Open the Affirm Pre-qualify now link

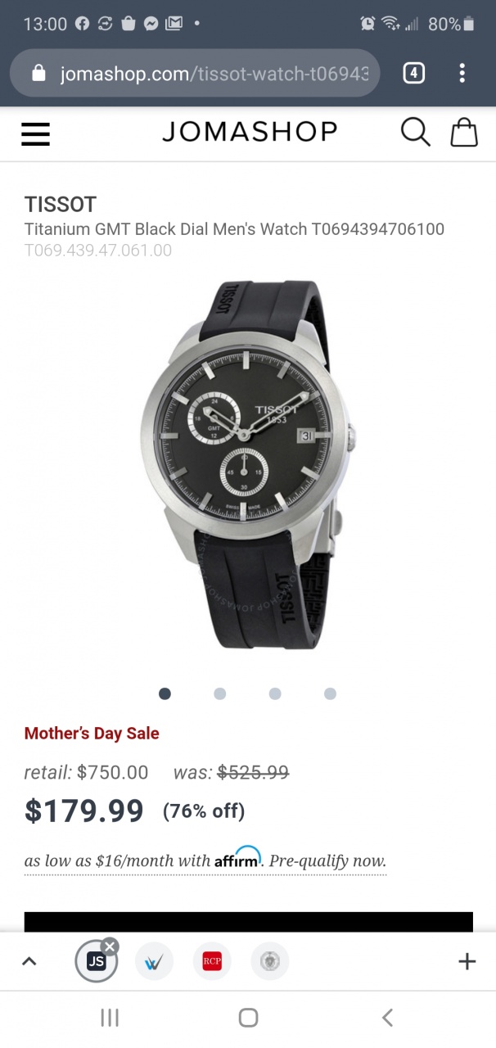(327, 861)
